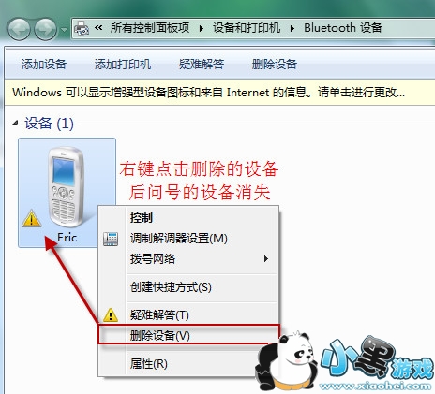Image resolution: width=435 pixels, height=394 pixels.
Task: Expand arrow after 所有控制面板项 breadcrumb
Action: click(x=202, y=28)
